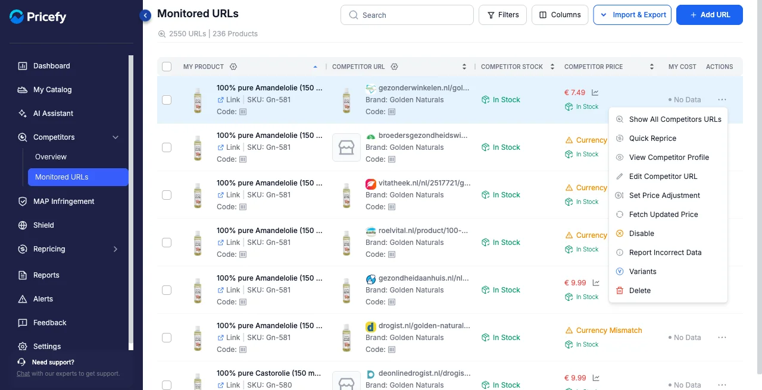The width and height of the screenshot is (762, 390).
Task: Click the Add URL button
Action: (710, 15)
